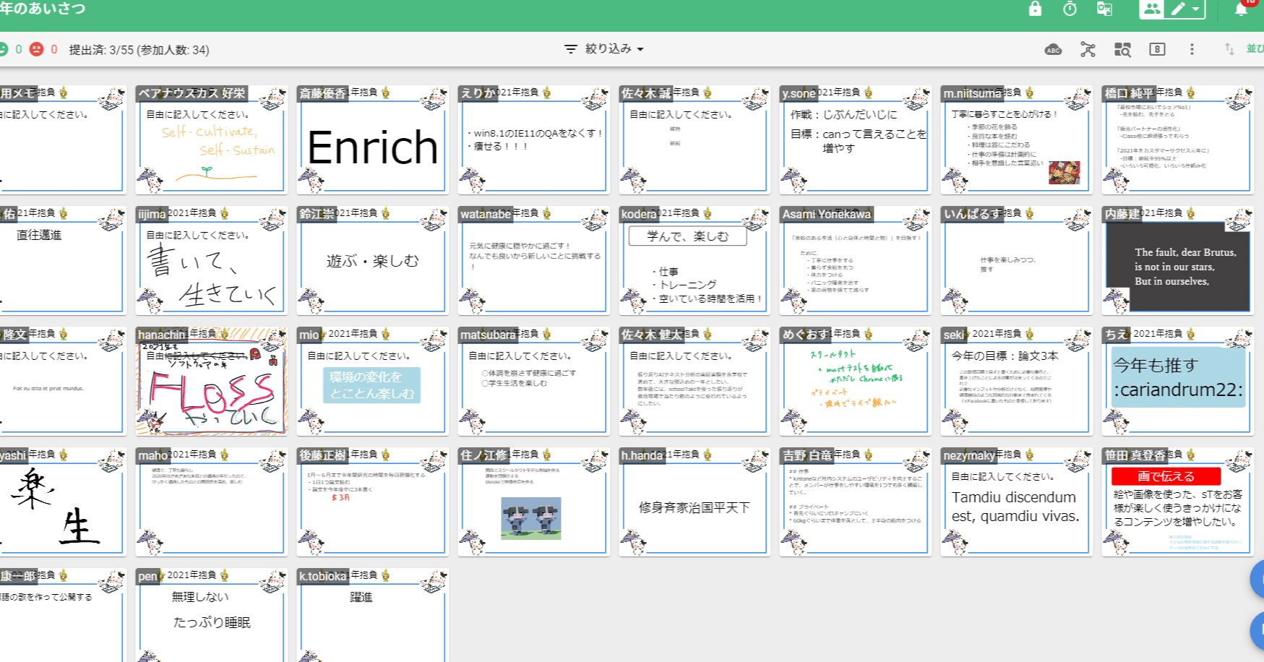This screenshot has height=662, width=1264.
Task: Open the relationship graph icon
Action: pos(1088,49)
